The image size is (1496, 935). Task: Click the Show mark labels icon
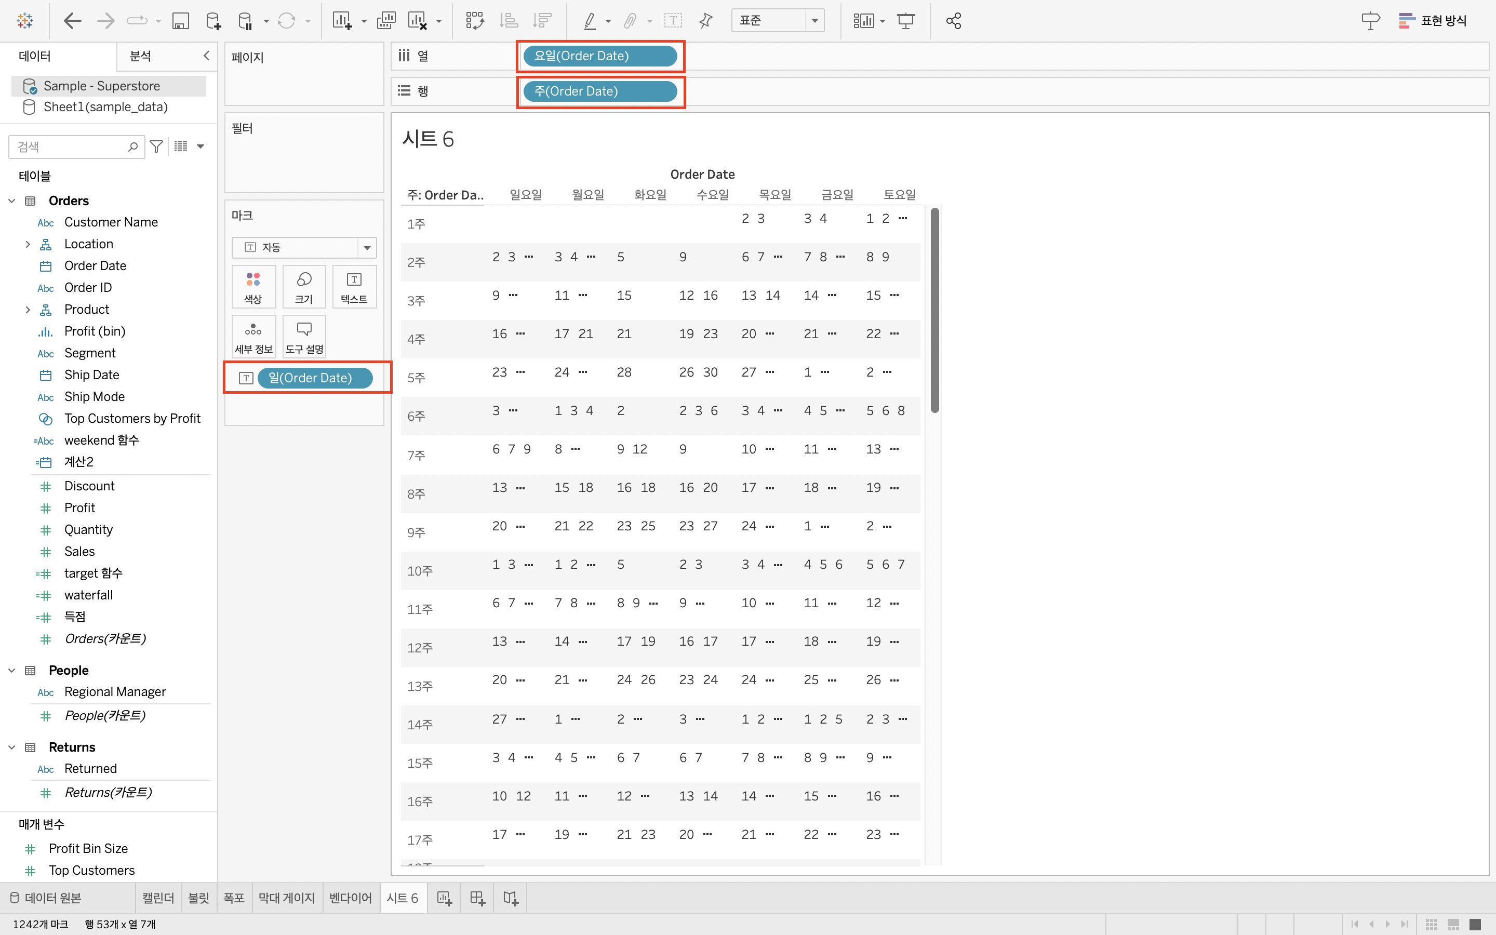[673, 21]
